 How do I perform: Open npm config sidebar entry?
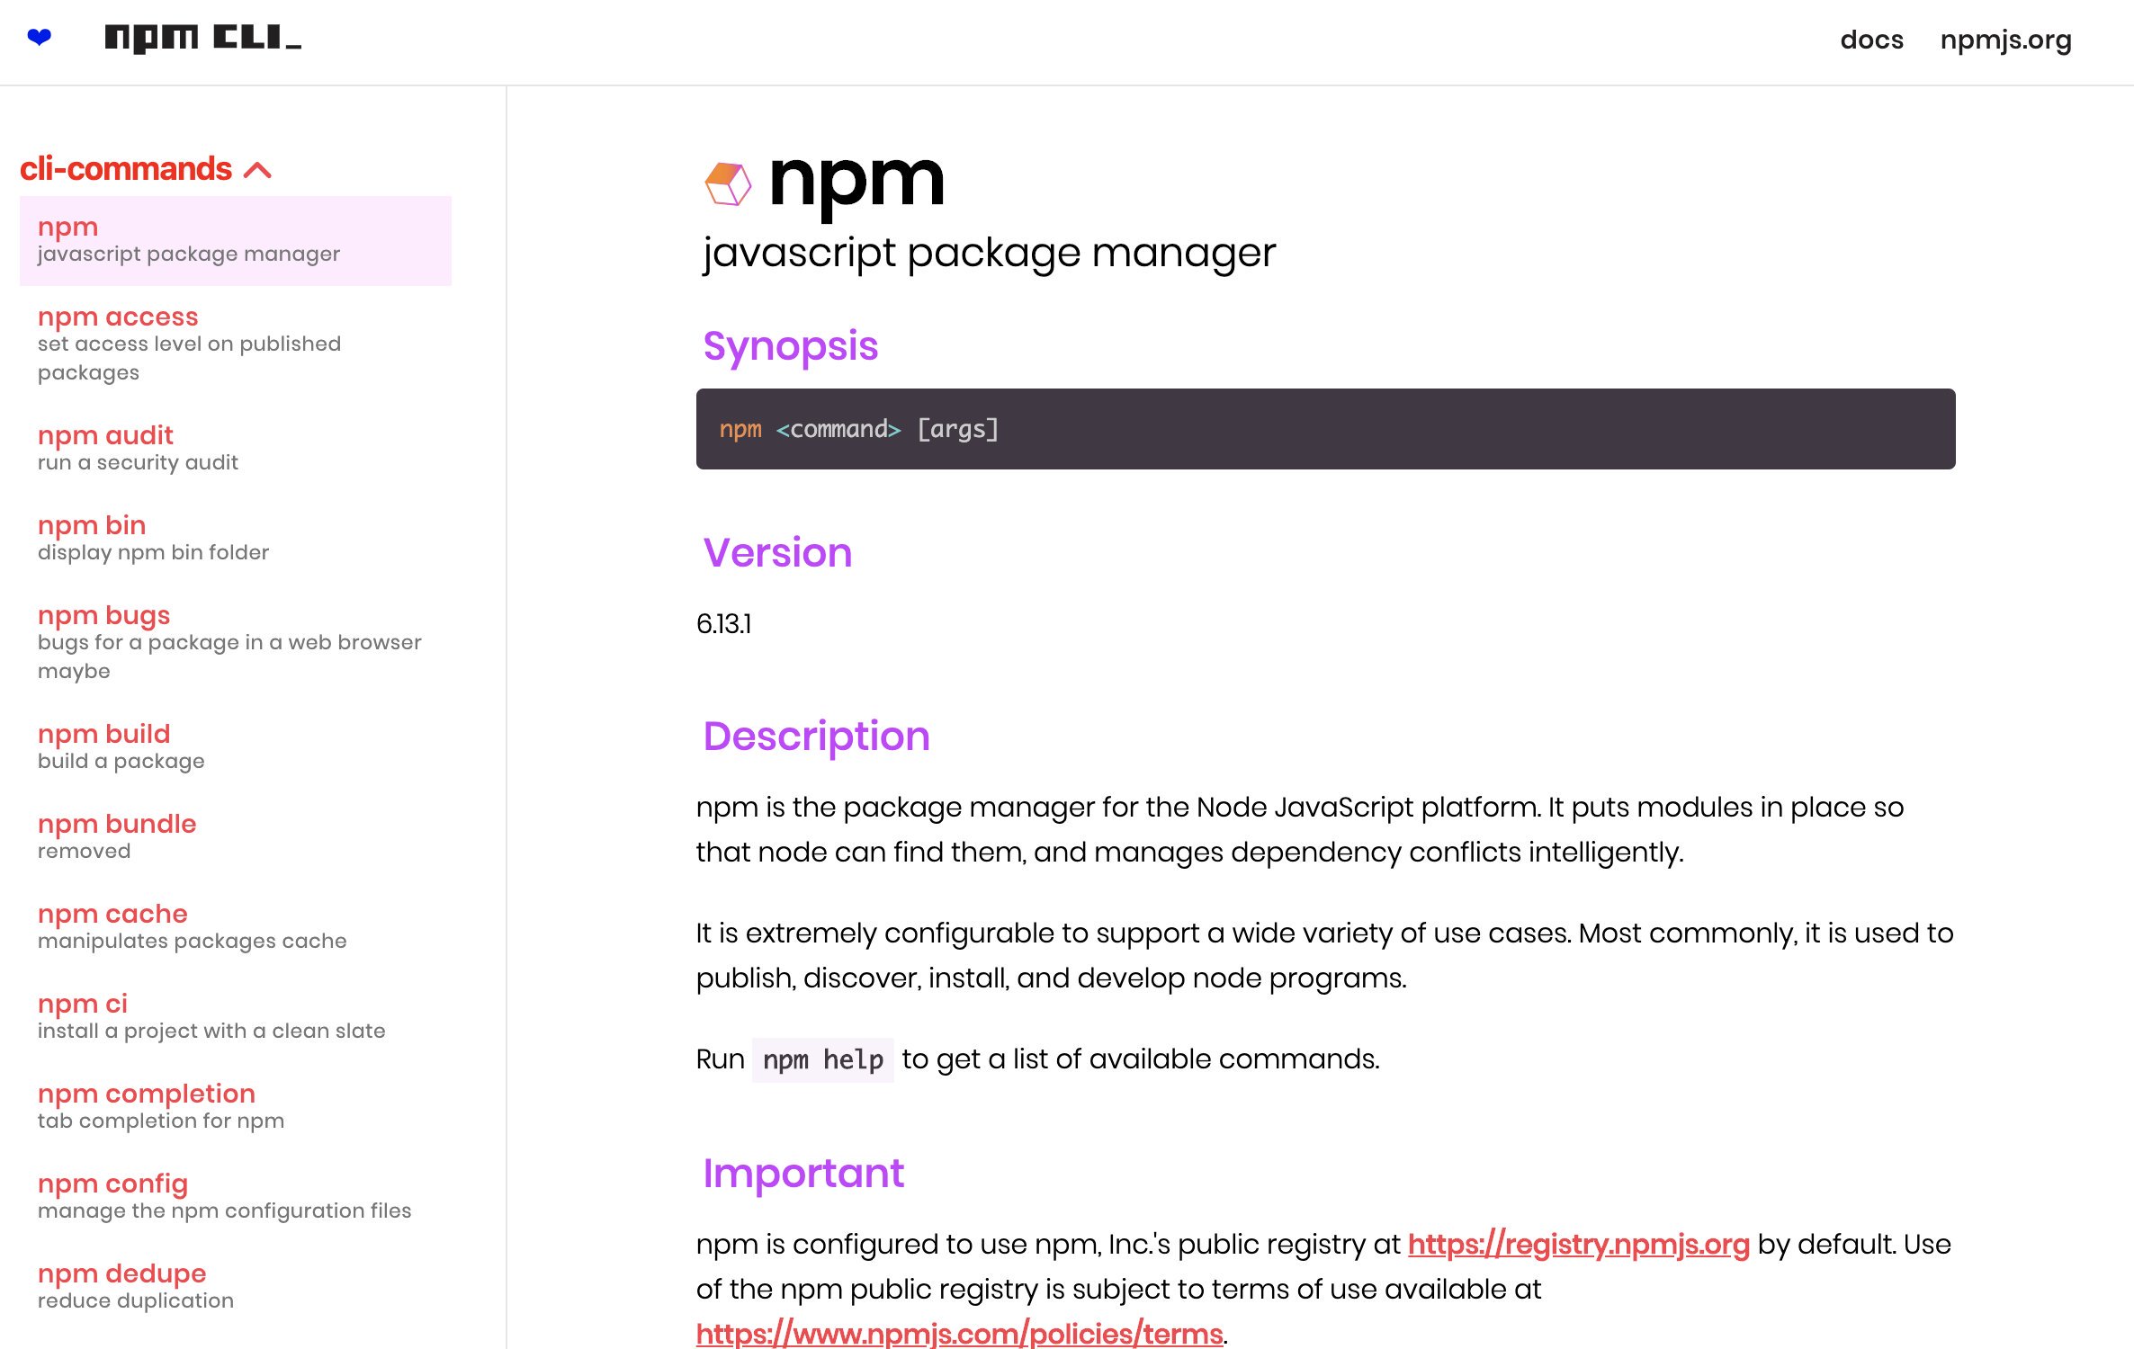236,1196
